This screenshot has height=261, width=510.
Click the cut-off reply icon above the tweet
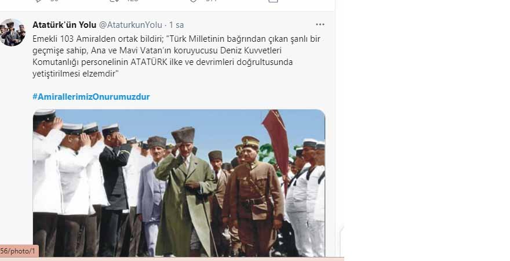tap(38, 1)
